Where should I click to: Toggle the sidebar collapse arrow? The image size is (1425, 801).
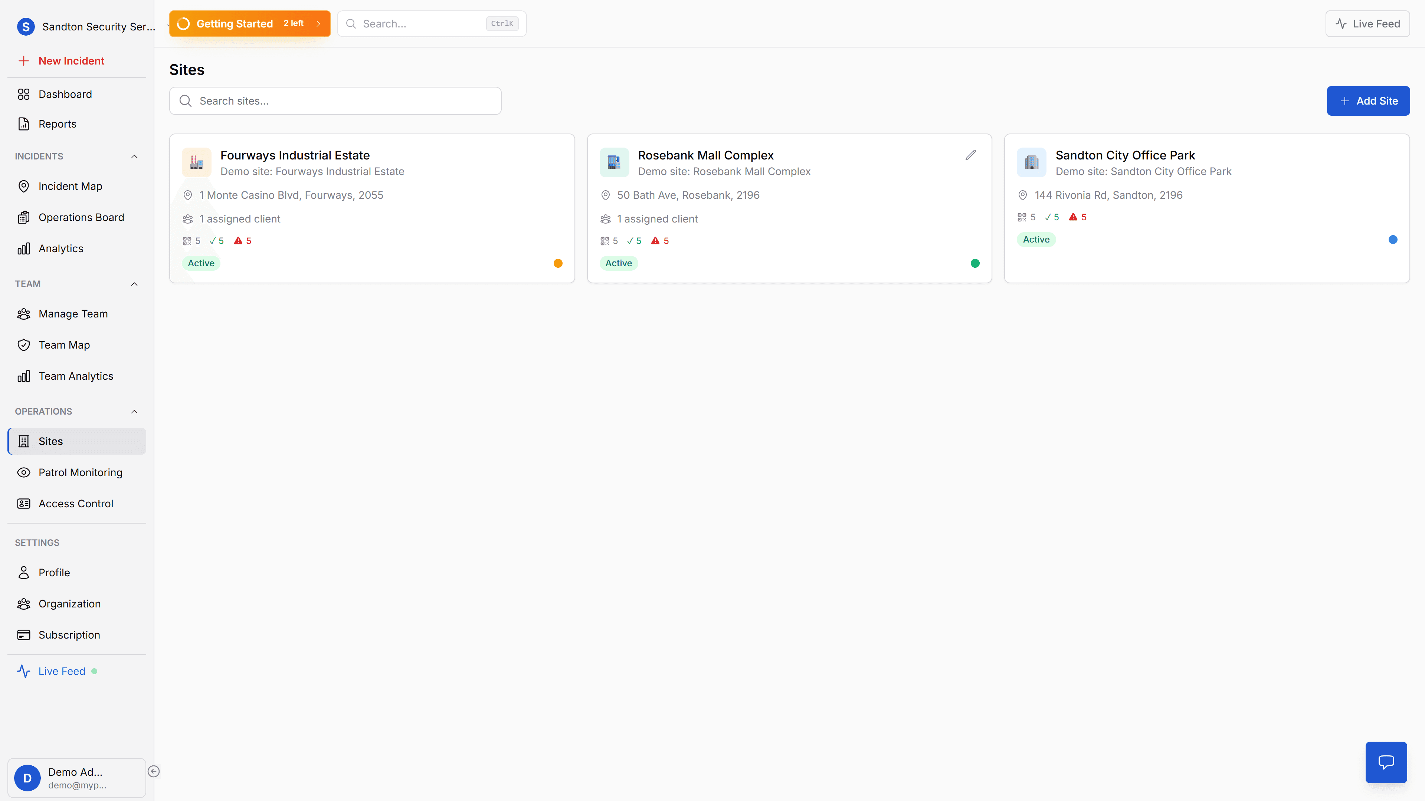coord(154,771)
